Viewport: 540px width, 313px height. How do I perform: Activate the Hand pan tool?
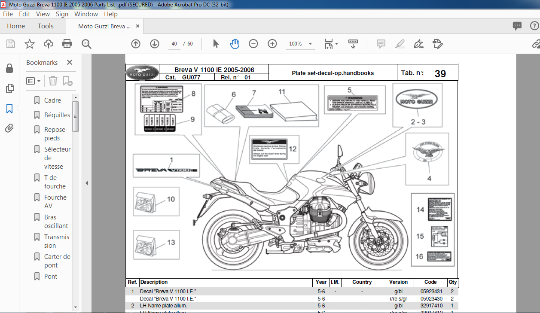[x=235, y=44]
